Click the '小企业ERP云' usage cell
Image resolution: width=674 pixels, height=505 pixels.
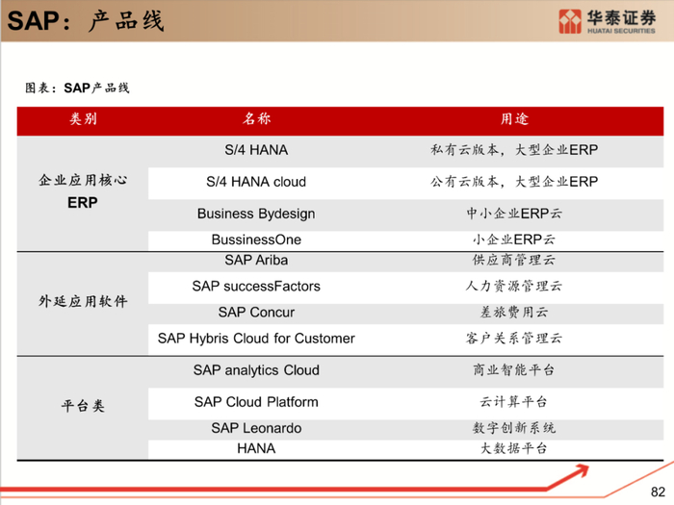coord(514,240)
